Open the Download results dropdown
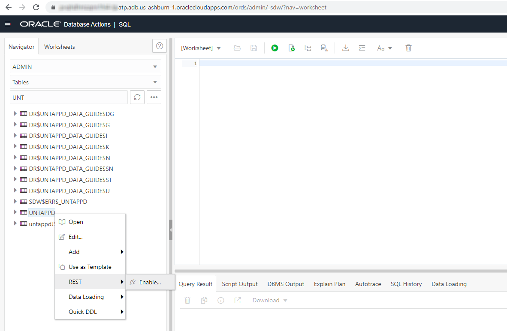Image resolution: width=507 pixels, height=331 pixels. [x=270, y=300]
